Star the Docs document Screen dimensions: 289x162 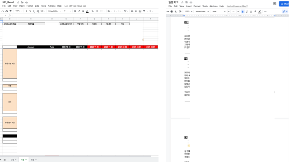(x=182, y=2)
